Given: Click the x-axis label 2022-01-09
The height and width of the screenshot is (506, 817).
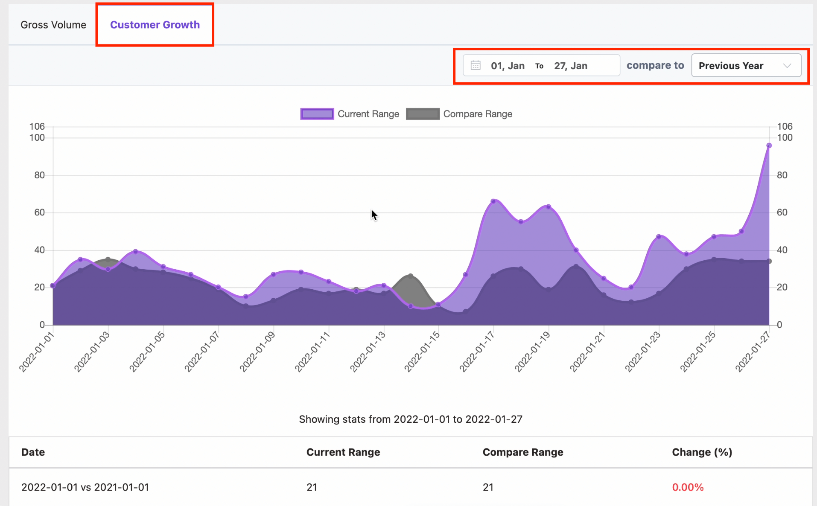Looking at the screenshot, I should (x=257, y=352).
